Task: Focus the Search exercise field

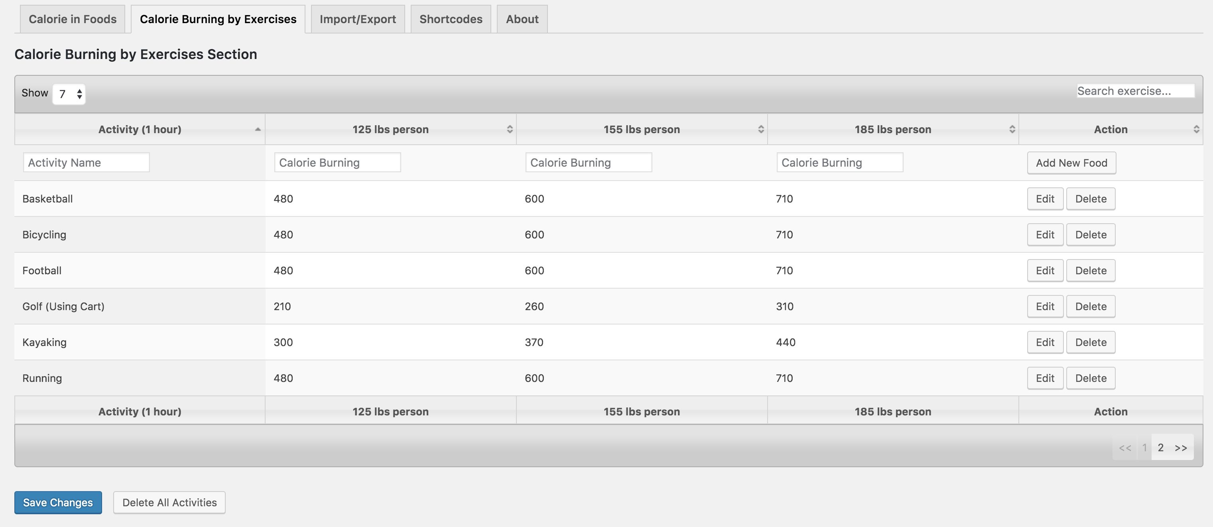Action: [1135, 91]
